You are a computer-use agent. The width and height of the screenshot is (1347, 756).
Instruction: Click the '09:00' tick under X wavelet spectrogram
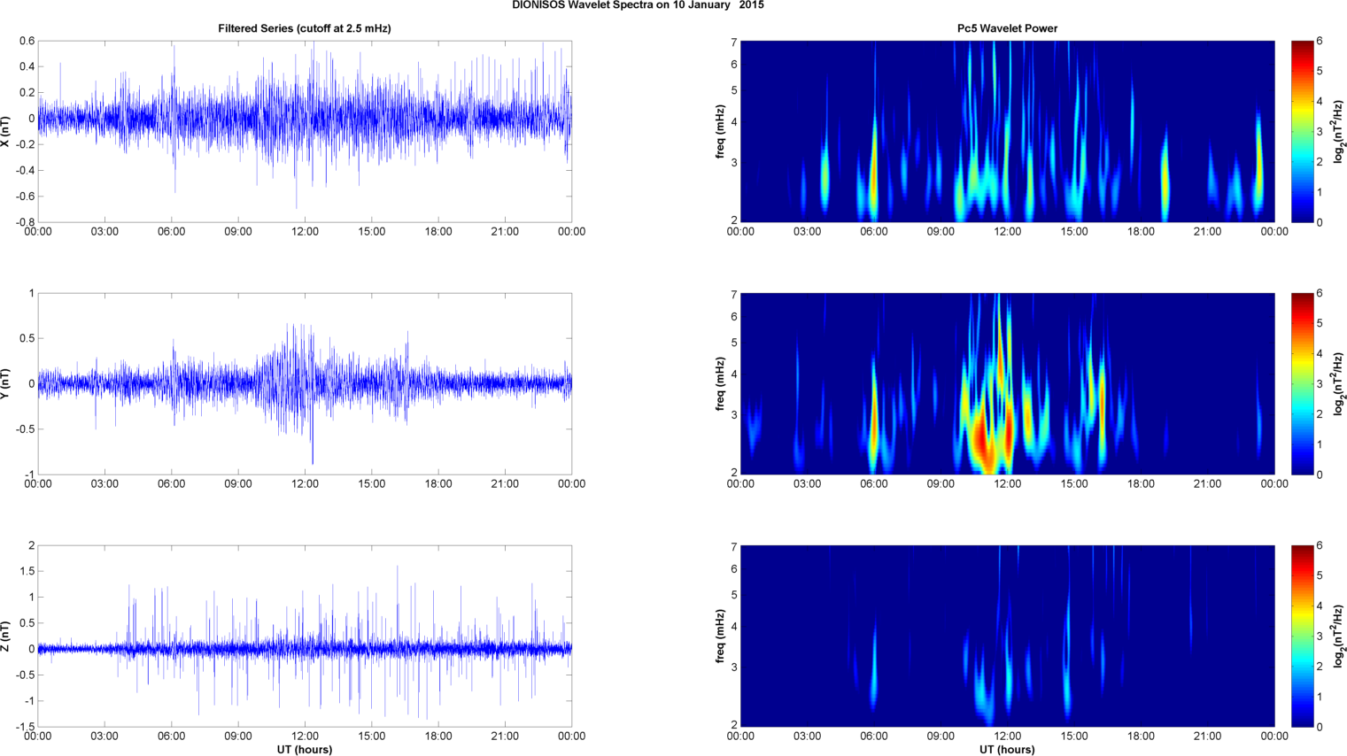click(941, 232)
